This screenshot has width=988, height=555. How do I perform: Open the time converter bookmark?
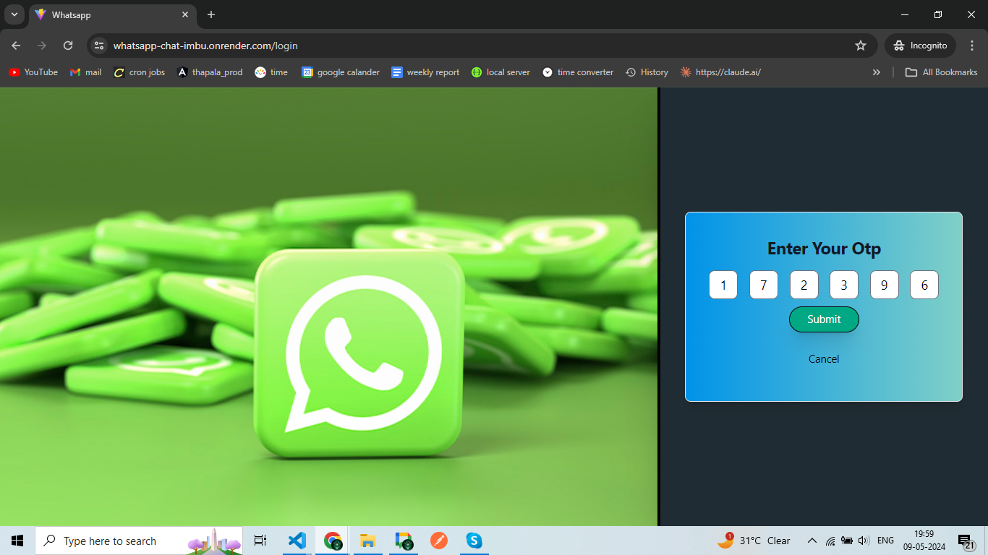pos(578,72)
